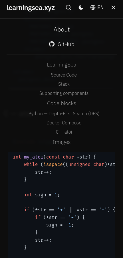123x258 pixels.
Task: Go to learningsea.xyz site title
Action: click(31, 8)
